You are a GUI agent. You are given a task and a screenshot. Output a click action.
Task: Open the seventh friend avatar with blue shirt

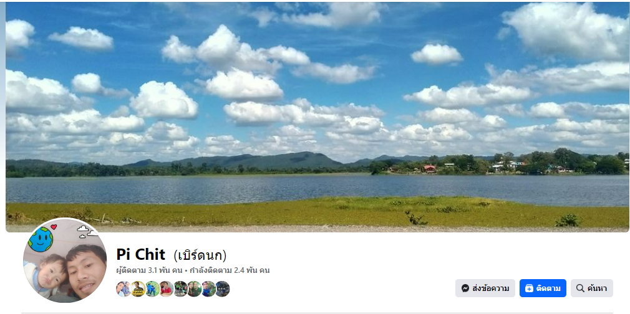point(208,288)
